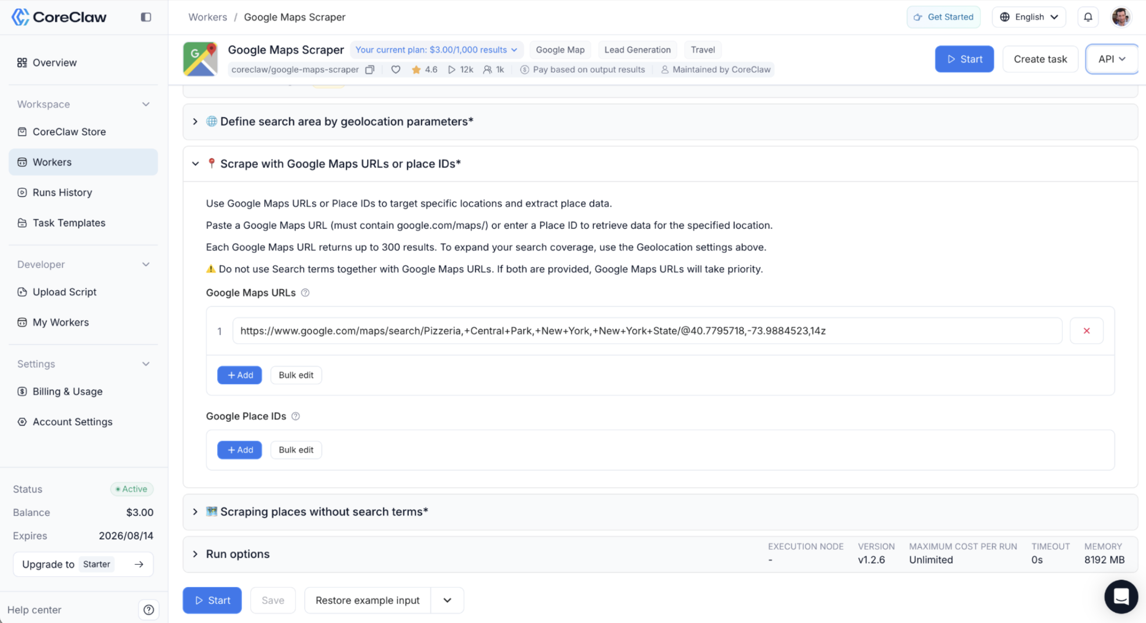Click the Google Map tag
Viewport: 1146px width, 623px height.
pyautogui.click(x=560, y=50)
